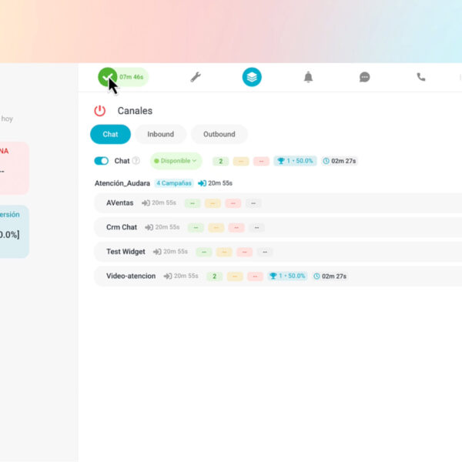This screenshot has width=462, height=462.
Task: Click the help question mark next to Chat
Action: pyautogui.click(x=136, y=161)
